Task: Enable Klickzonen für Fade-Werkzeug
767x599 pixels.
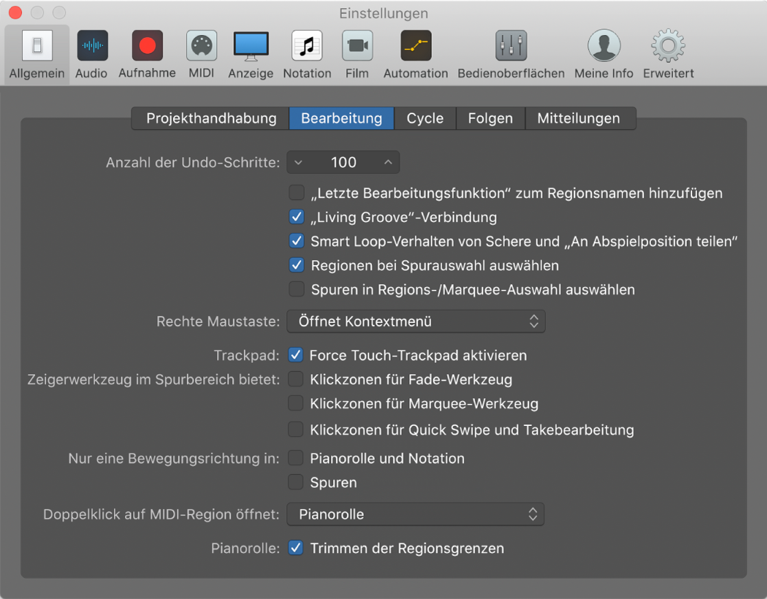Action: pos(295,379)
